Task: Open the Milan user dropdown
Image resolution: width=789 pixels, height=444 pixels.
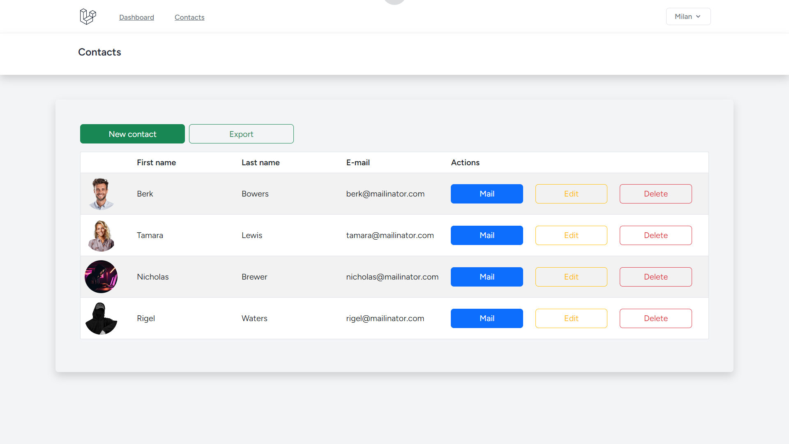Action: click(x=688, y=16)
